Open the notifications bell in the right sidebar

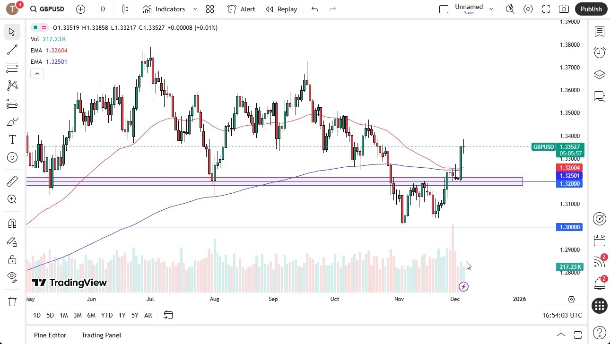click(599, 284)
